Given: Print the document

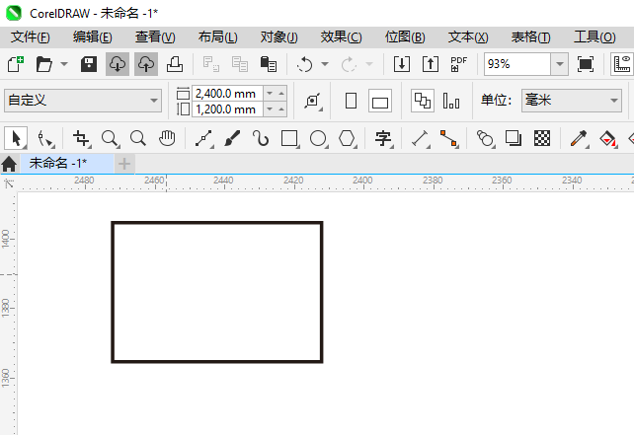Looking at the screenshot, I should click(175, 64).
